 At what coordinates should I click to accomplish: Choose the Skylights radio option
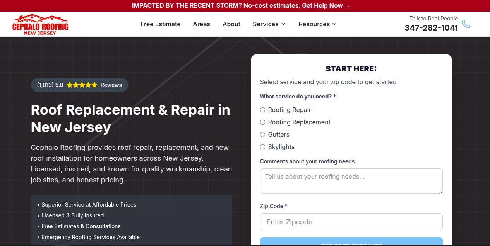pos(262,147)
